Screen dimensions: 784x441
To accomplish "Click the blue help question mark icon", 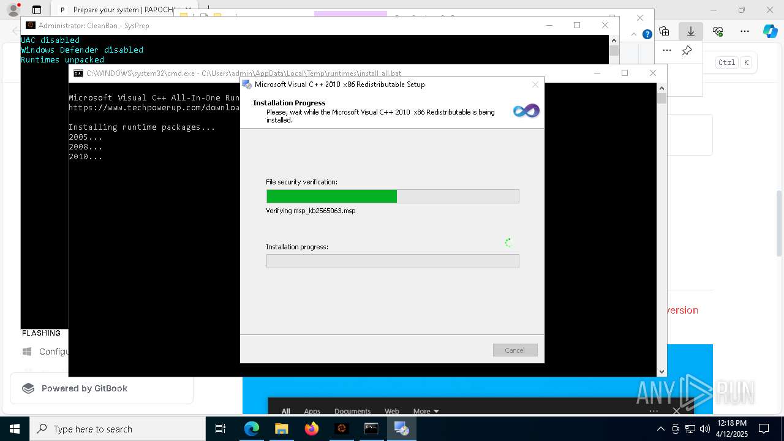I will coord(647,34).
